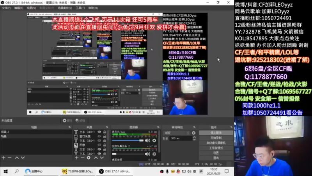Image resolution: width=312 pixels, height=176 pixels.
Task: Open Windows taskbar search
Action: (17, 171)
